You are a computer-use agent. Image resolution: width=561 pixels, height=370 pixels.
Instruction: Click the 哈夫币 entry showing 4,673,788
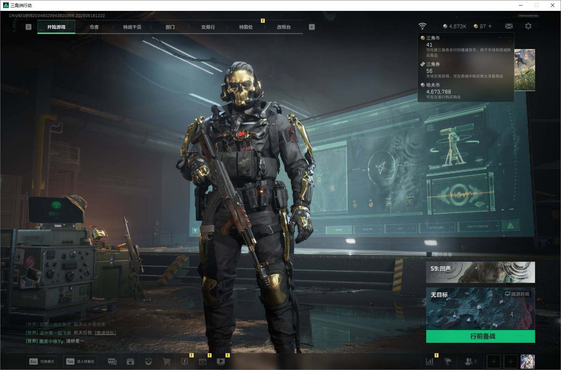466,91
